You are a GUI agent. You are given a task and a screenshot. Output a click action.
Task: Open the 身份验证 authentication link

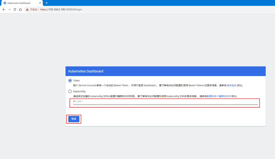point(232,85)
